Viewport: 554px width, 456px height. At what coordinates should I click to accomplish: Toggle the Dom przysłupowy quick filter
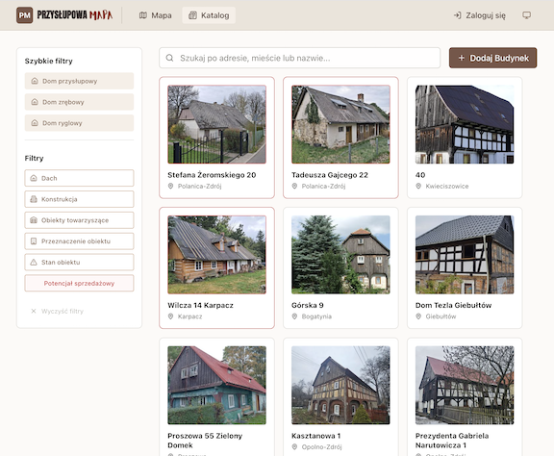[x=79, y=81]
